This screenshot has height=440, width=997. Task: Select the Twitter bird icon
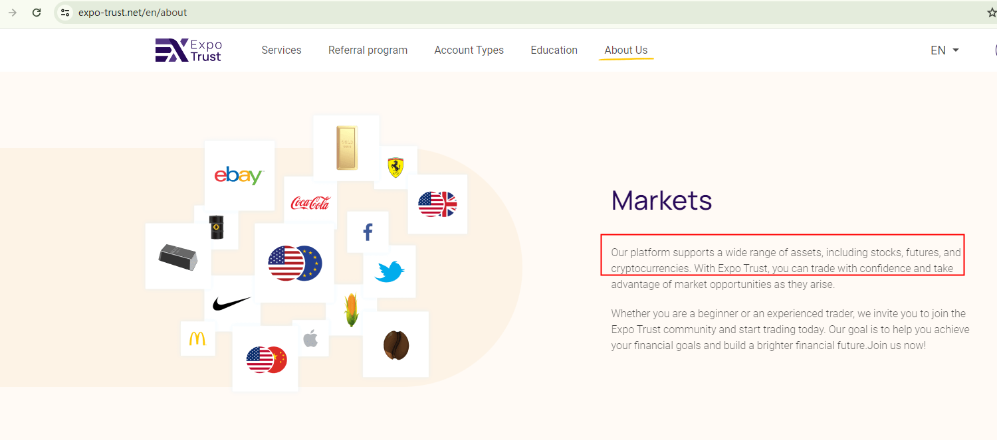click(389, 271)
